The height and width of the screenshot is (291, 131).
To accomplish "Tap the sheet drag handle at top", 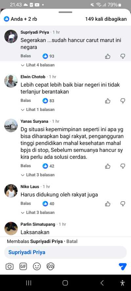I will (65, 12).
